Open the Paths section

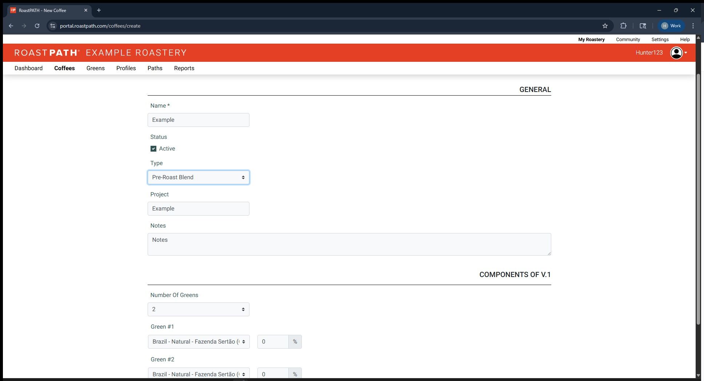point(155,68)
